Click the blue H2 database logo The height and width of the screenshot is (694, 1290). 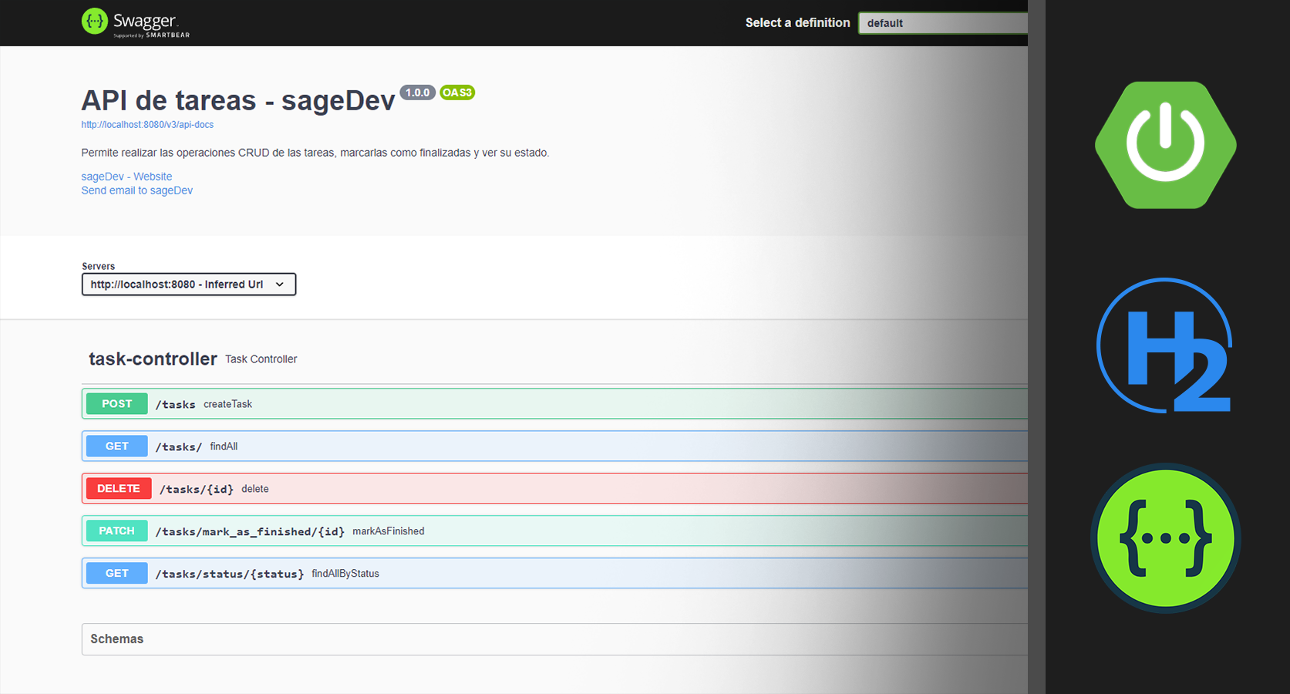[1164, 345]
